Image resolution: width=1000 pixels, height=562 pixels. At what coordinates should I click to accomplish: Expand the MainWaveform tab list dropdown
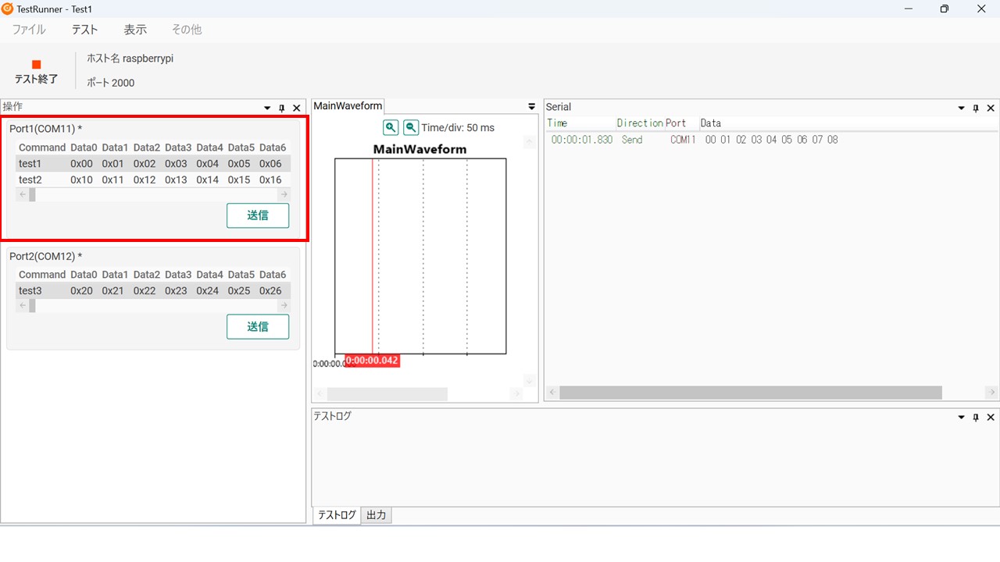[532, 107]
